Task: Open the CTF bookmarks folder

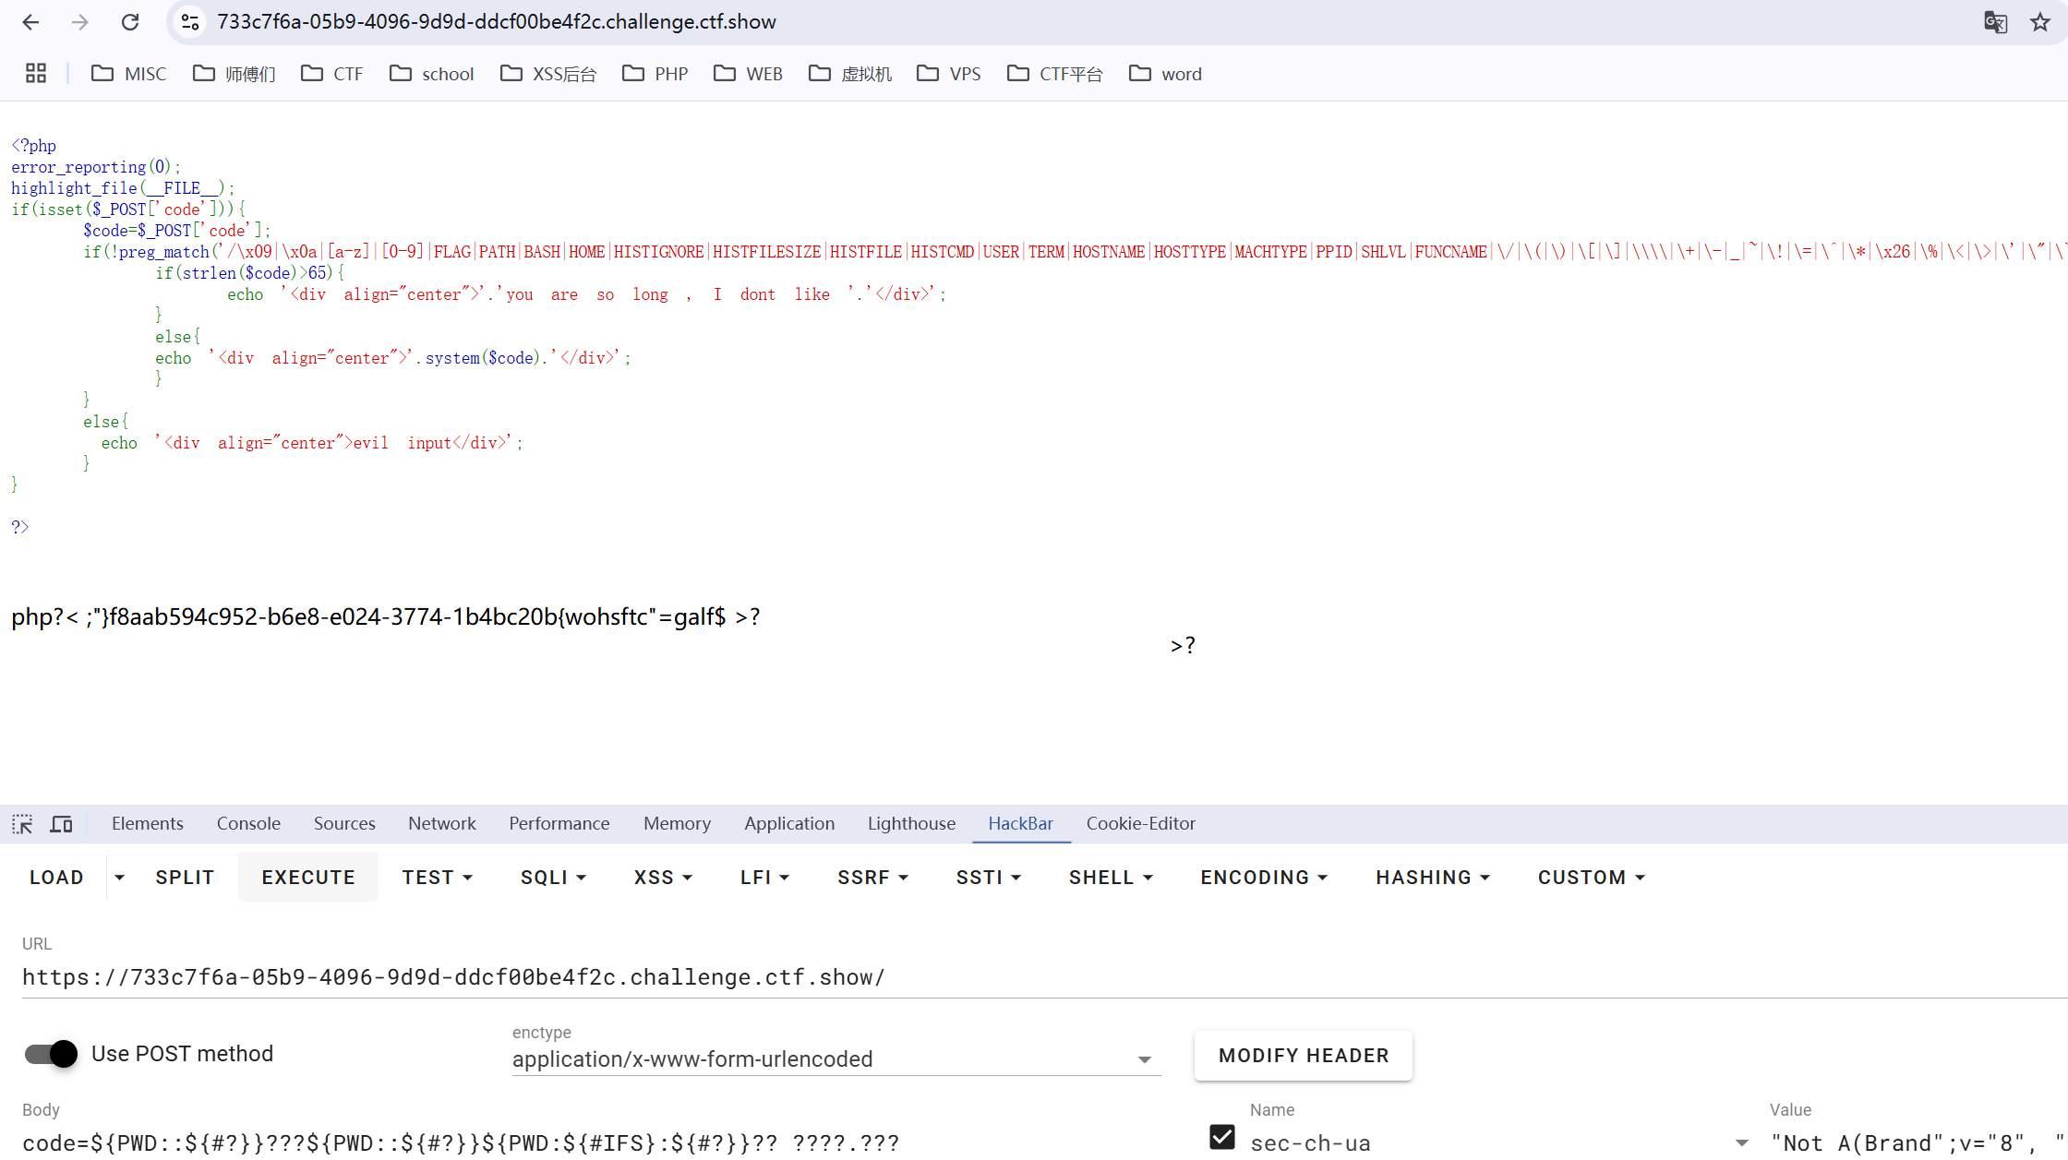Action: (x=332, y=74)
